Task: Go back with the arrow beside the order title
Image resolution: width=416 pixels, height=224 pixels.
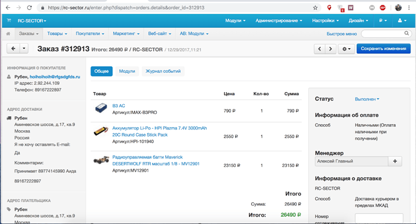Action: click(13, 49)
